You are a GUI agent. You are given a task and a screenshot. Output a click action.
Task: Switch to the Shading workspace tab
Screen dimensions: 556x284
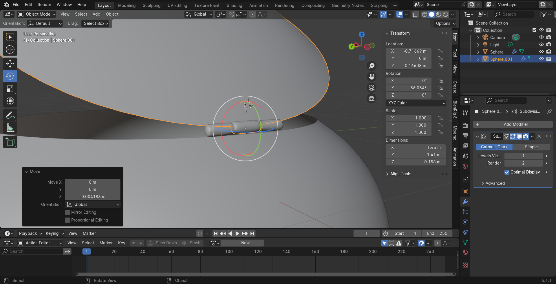tap(234, 5)
